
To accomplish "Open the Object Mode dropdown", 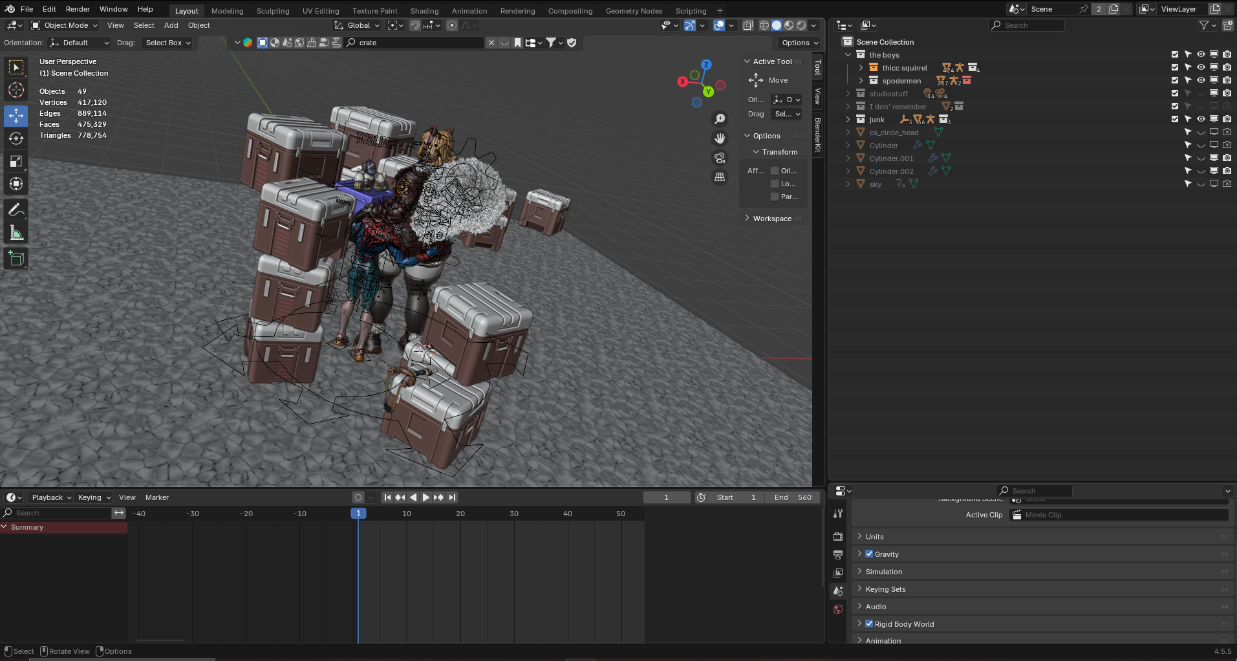I will pyautogui.click(x=65, y=25).
